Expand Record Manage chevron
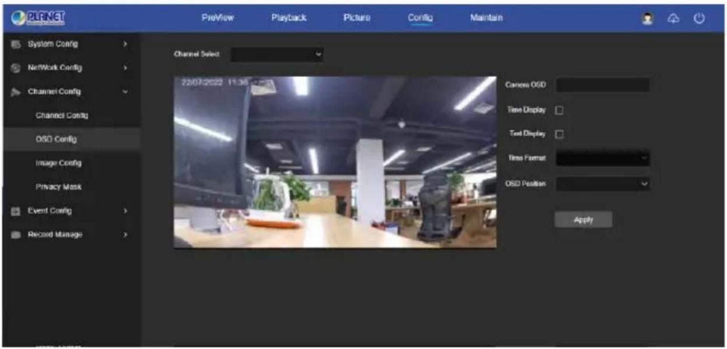Screen dimensions: 727x349 (125, 235)
